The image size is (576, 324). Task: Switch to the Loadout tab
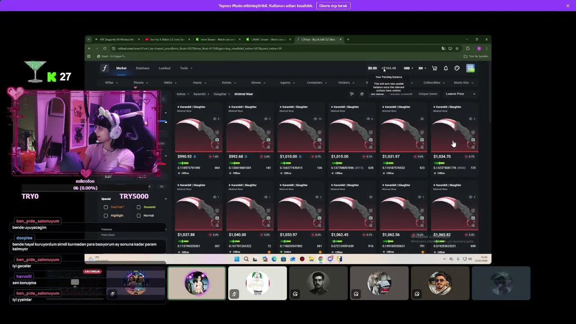[x=165, y=68]
